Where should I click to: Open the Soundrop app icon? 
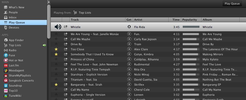point(6,86)
